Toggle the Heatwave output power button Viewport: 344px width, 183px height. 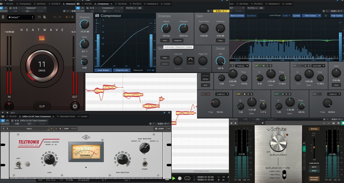point(75,106)
